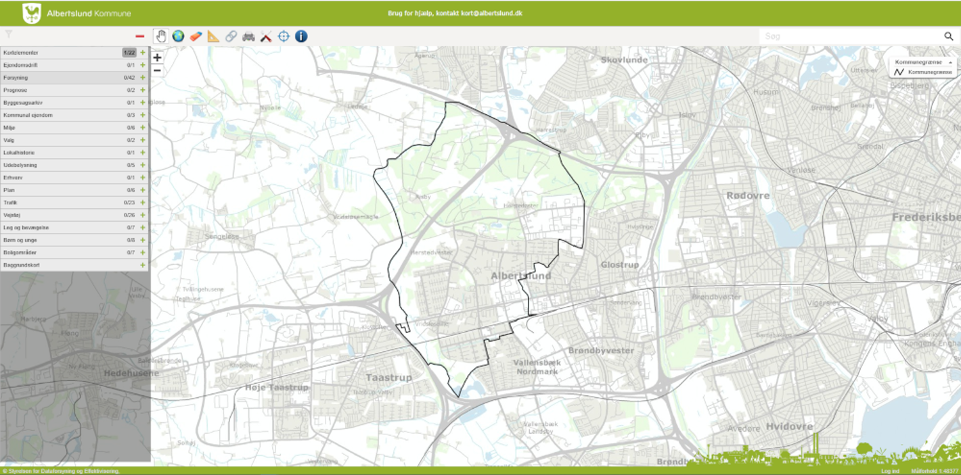Open the print map tool
961x475 pixels.
pyautogui.click(x=248, y=36)
